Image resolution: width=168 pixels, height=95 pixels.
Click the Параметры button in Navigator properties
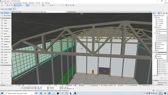(x=160, y=85)
